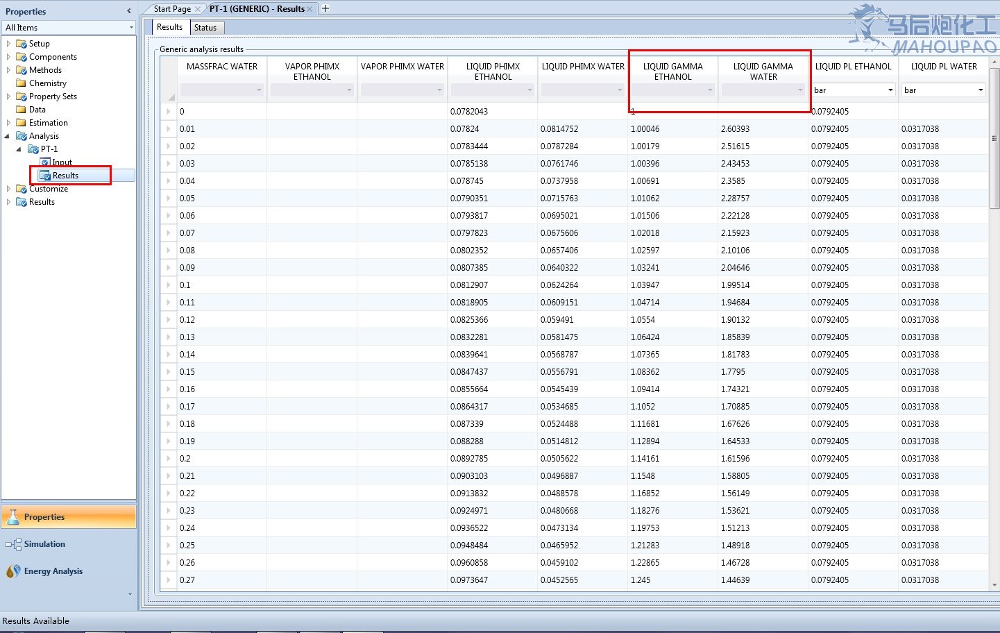Click the Simulation flowsheet icon
This screenshot has width=1000, height=633.
click(13, 544)
